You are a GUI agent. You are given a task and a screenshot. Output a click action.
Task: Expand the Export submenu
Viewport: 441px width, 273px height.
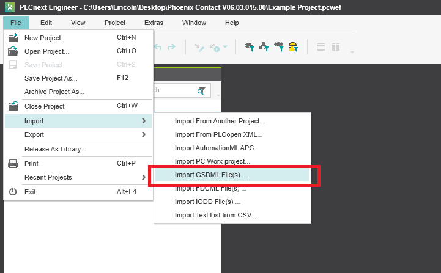pos(143,134)
